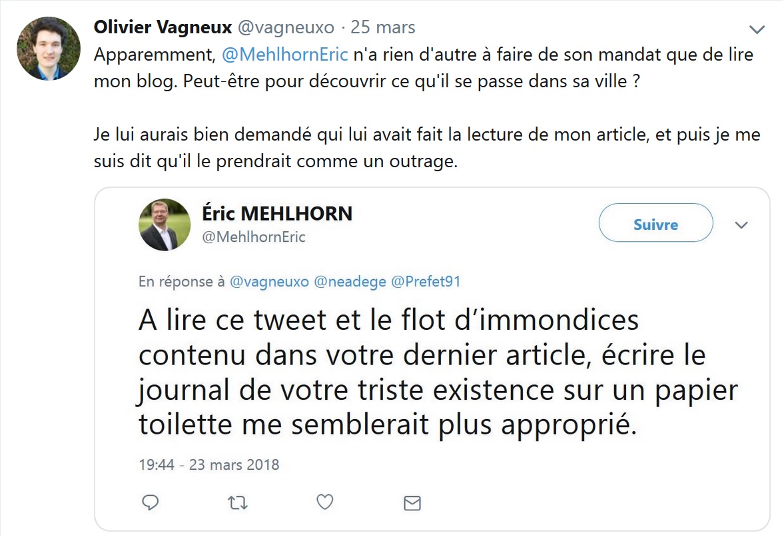
Task: Click the 25 mars tweet date
Action: 383,27
